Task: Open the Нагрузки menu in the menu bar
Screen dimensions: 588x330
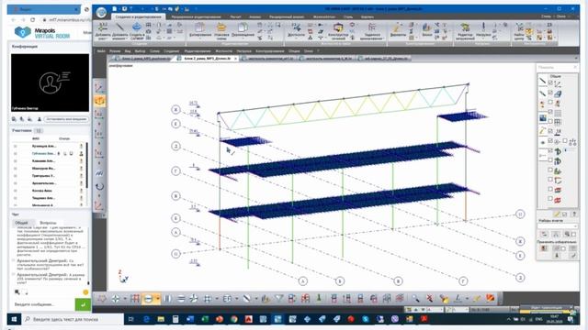Action: [x=243, y=51]
